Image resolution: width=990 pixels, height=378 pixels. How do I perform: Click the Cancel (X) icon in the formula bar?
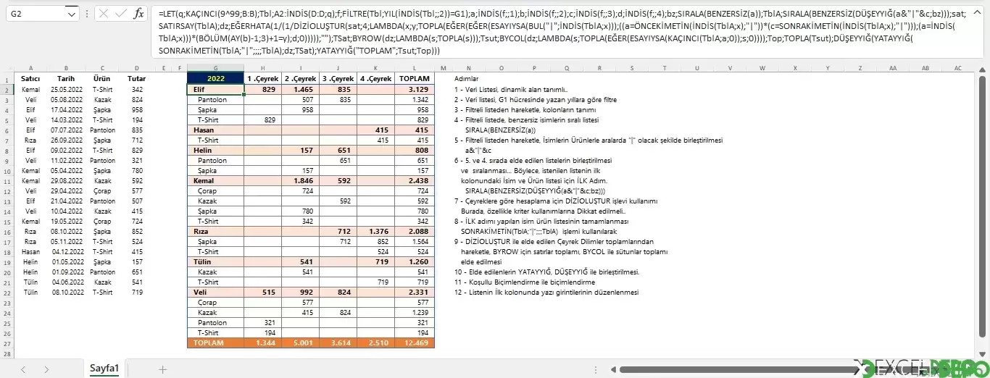pyautogui.click(x=104, y=14)
